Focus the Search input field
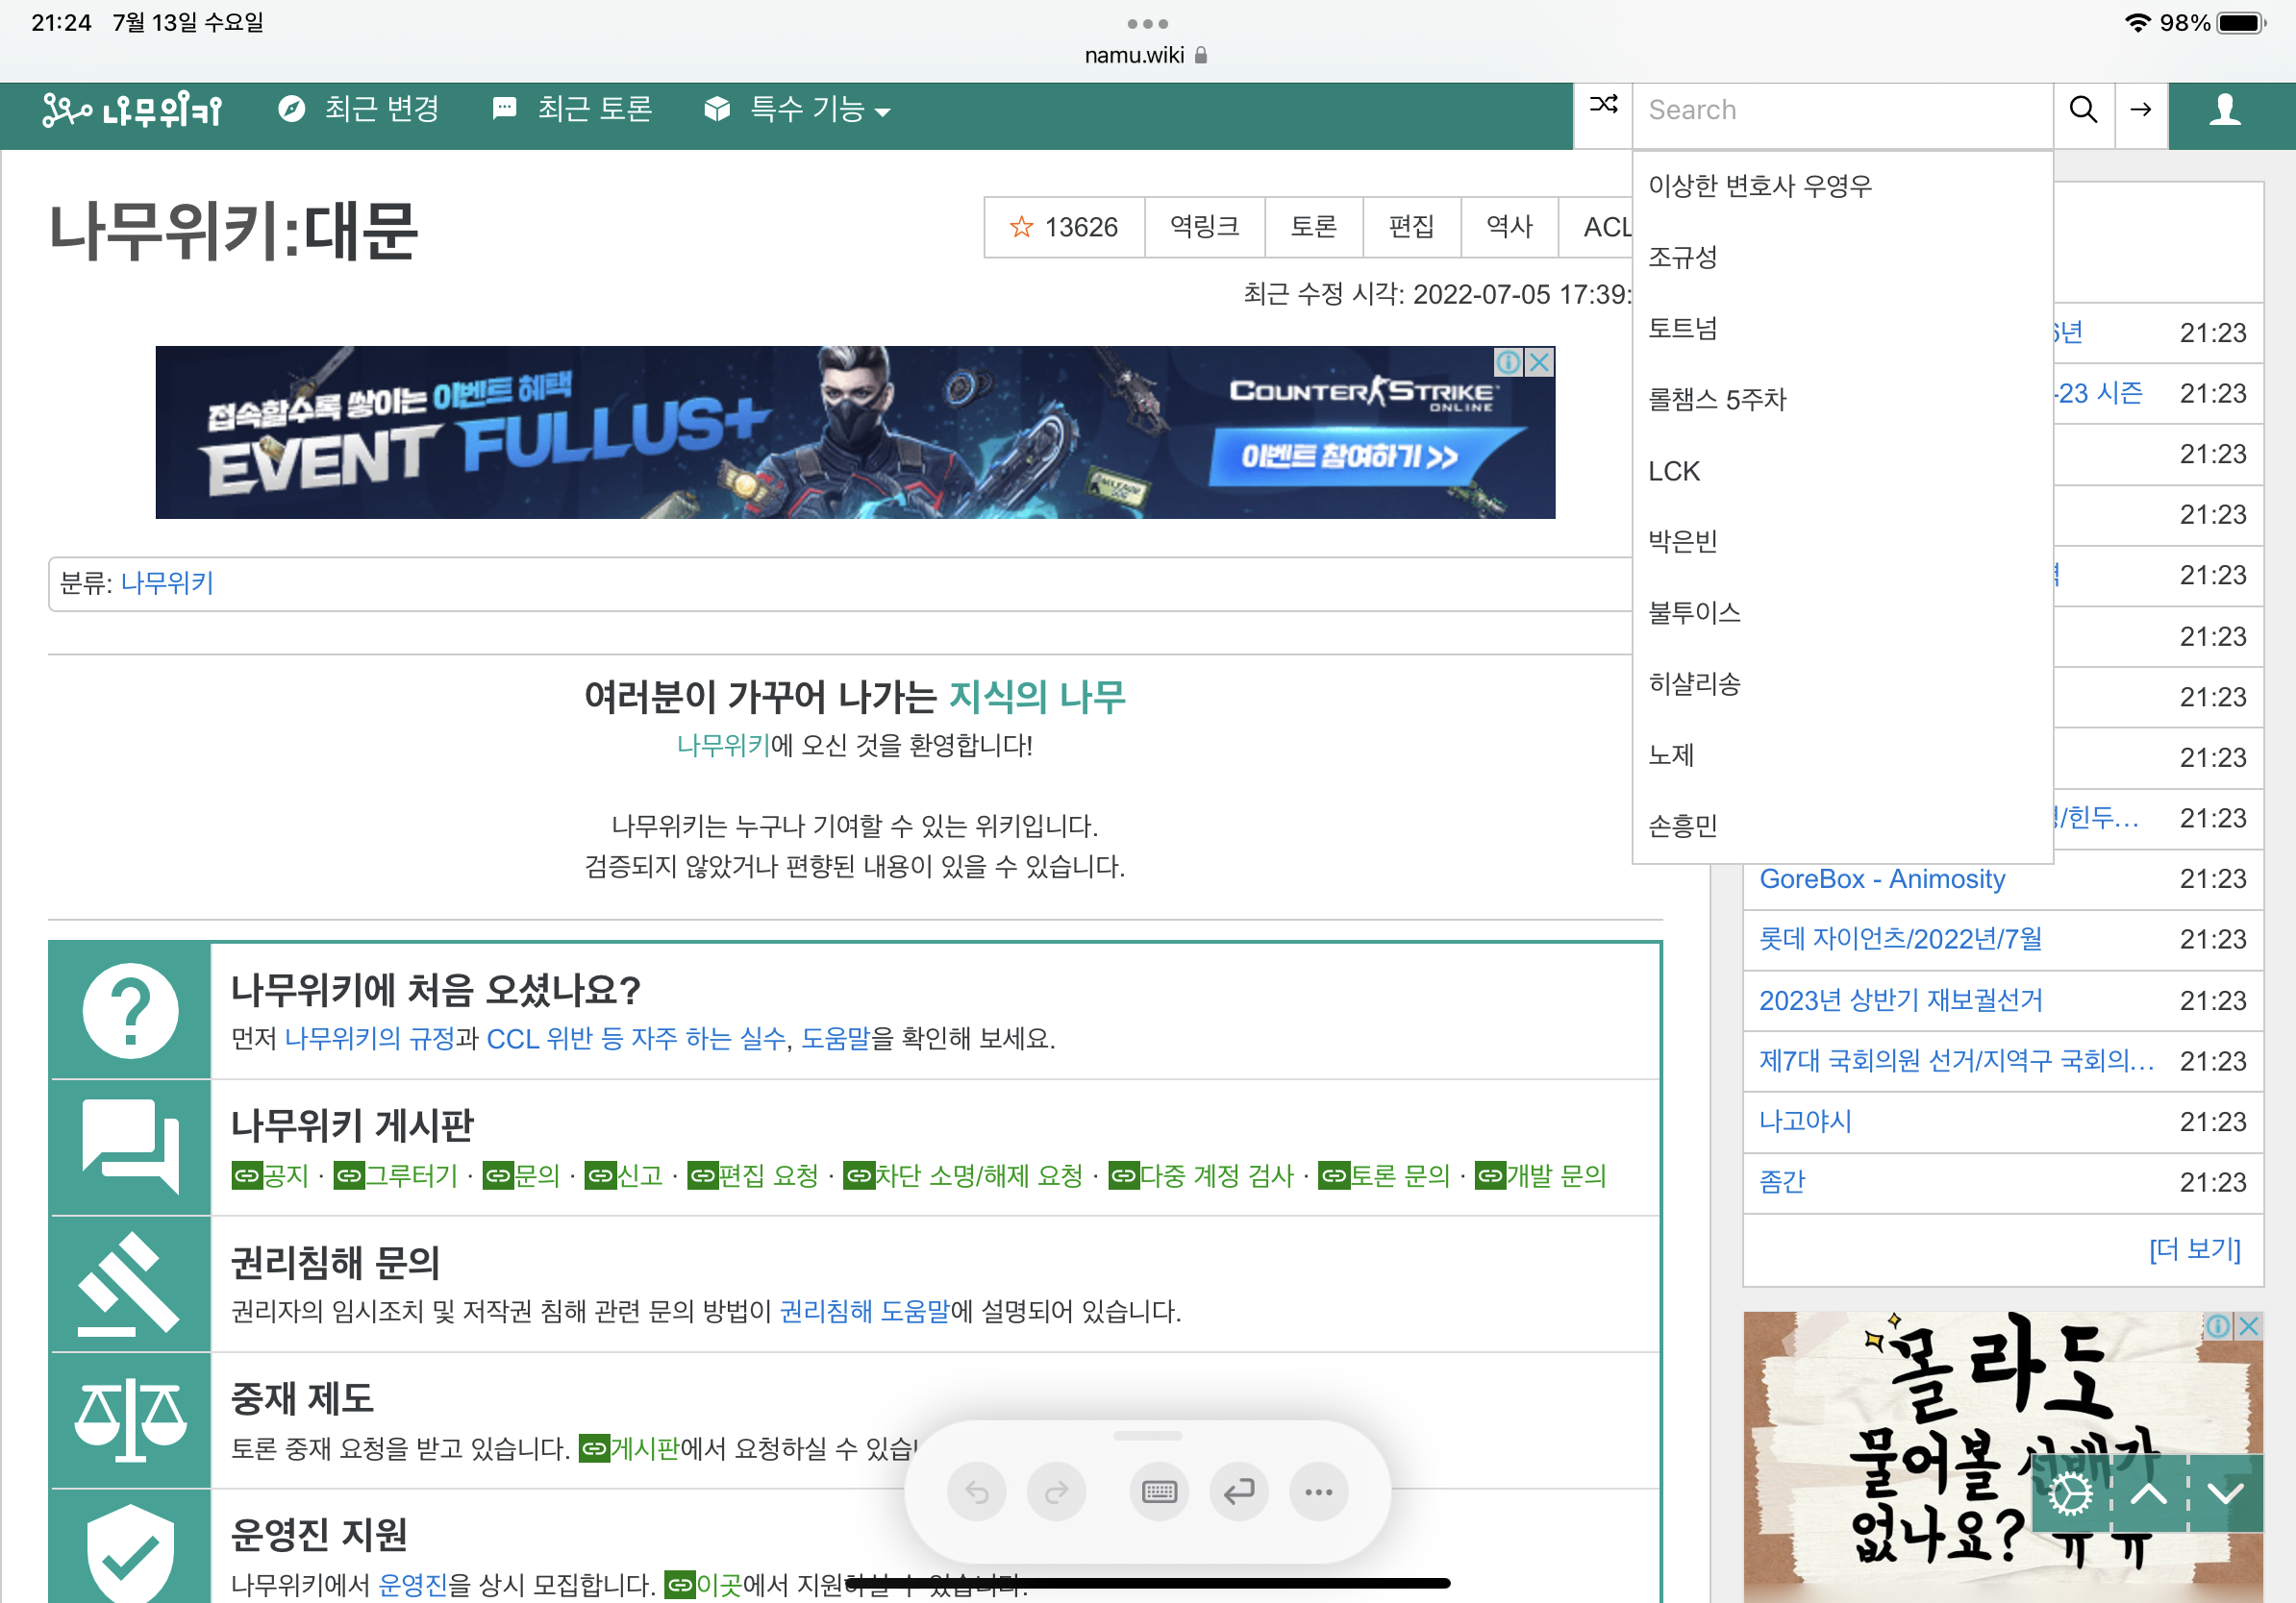Screen dimensions: 2296x1603 (1842, 110)
